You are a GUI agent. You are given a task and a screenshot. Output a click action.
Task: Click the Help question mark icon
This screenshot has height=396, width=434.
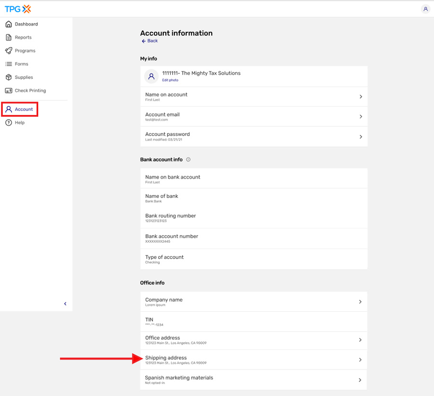pyautogui.click(x=9, y=122)
